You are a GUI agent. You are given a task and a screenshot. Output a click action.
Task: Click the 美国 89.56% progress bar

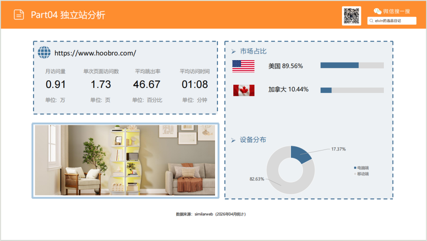[352, 65]
